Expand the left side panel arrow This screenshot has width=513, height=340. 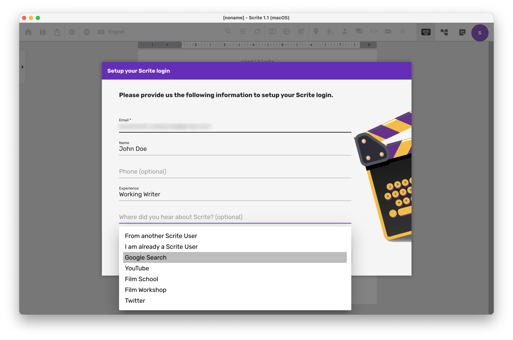pos(23,67)
